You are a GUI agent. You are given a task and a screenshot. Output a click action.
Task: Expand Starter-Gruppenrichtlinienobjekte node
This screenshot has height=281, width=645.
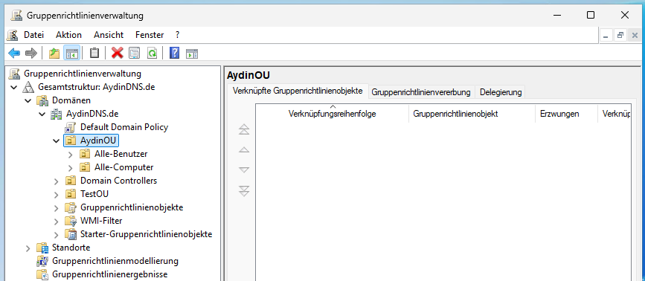point(57,235)
